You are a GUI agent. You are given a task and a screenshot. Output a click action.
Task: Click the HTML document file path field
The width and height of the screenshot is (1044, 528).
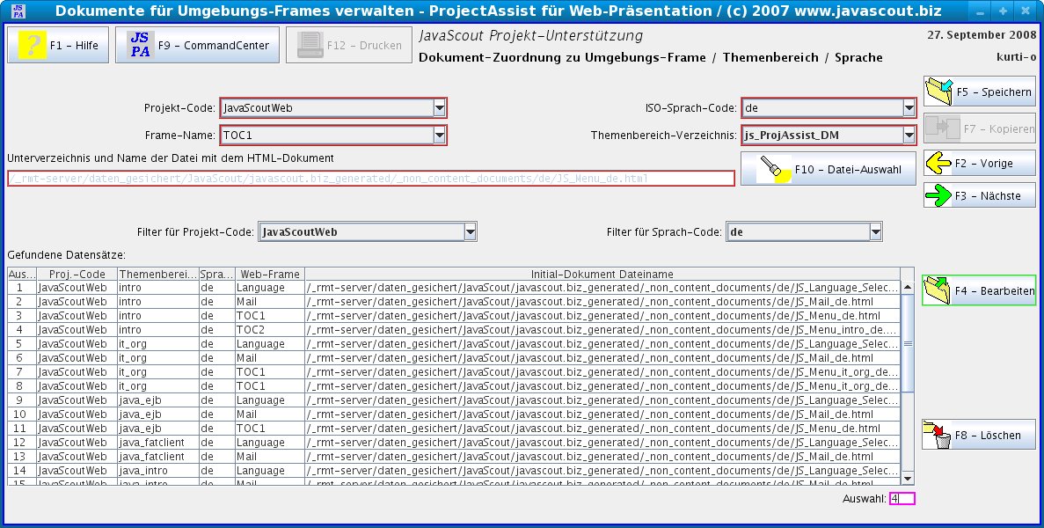click(x=370, y=179)
